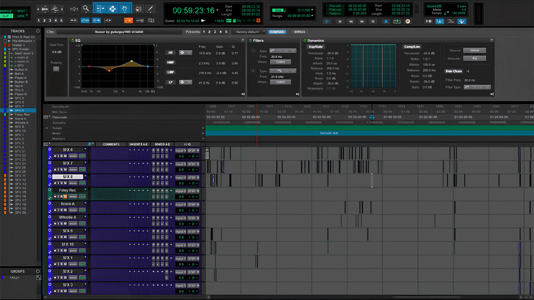
Task: Select the Zoomer magnifying glass tool
Action: point(86,9)
